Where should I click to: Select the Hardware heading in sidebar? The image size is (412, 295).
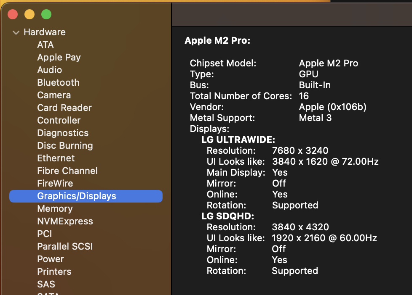point(45,32)
